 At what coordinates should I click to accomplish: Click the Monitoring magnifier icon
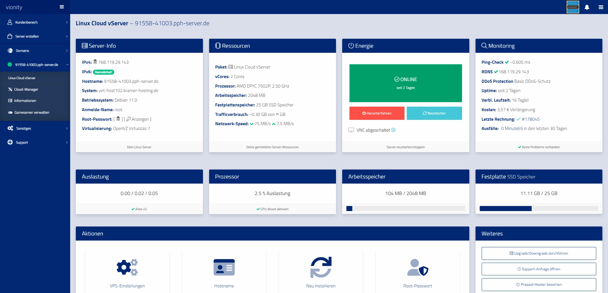point(484,45)
